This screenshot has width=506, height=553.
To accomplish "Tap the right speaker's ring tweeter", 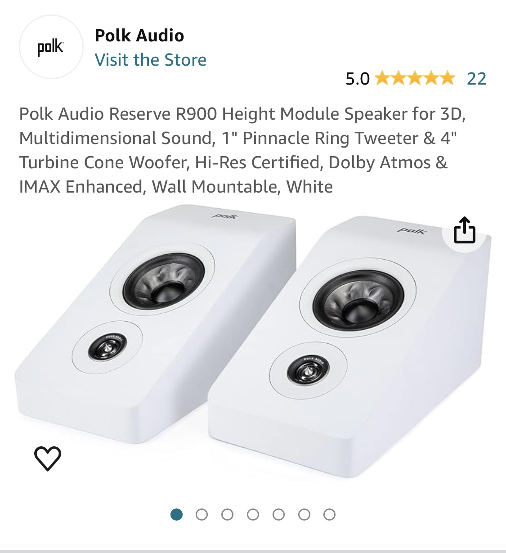I will (308, 371).
